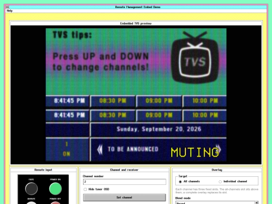Click the second row 10:00 PM cell
The height and width of the screenshot is (204, 272).
coord(205,115)
